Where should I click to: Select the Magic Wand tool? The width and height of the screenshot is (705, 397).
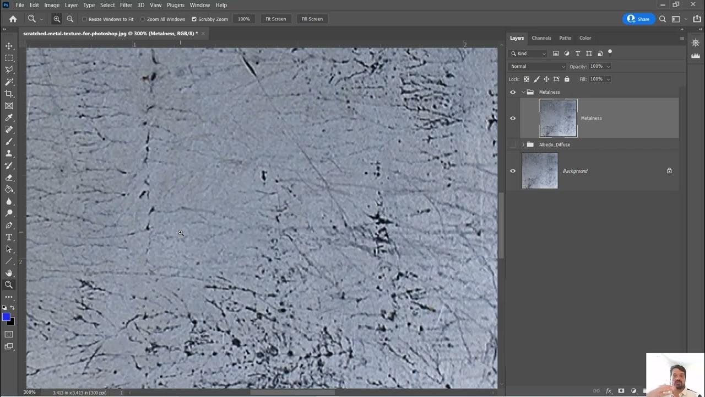point(9,82)
